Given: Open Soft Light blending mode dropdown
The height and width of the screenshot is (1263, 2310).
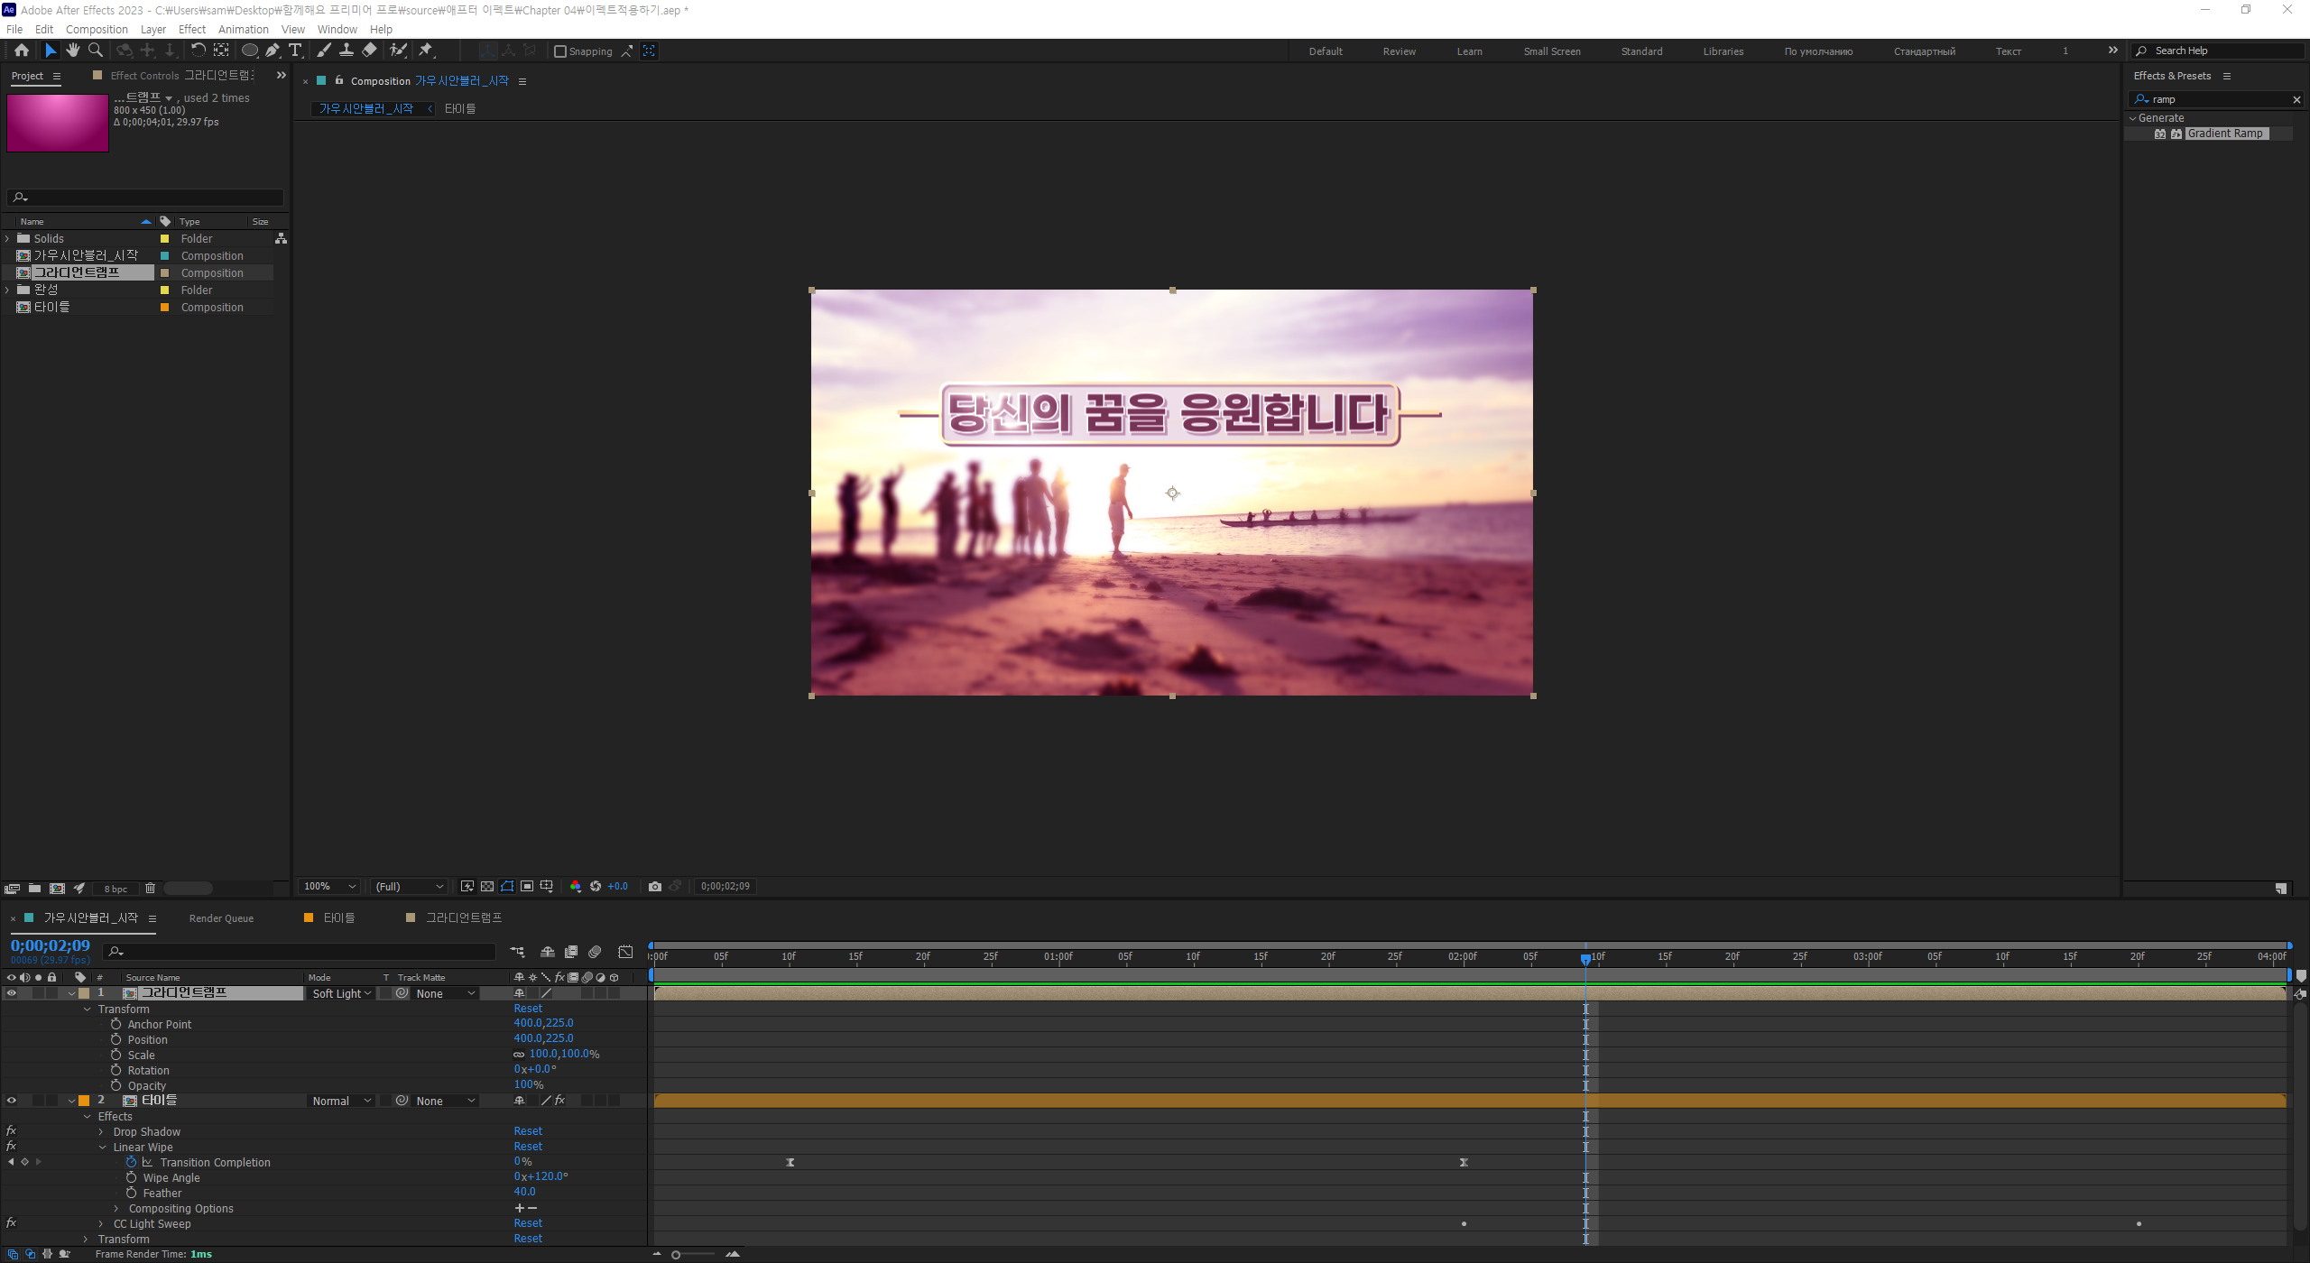Looking at the screenshot, I should coord(341,993).
